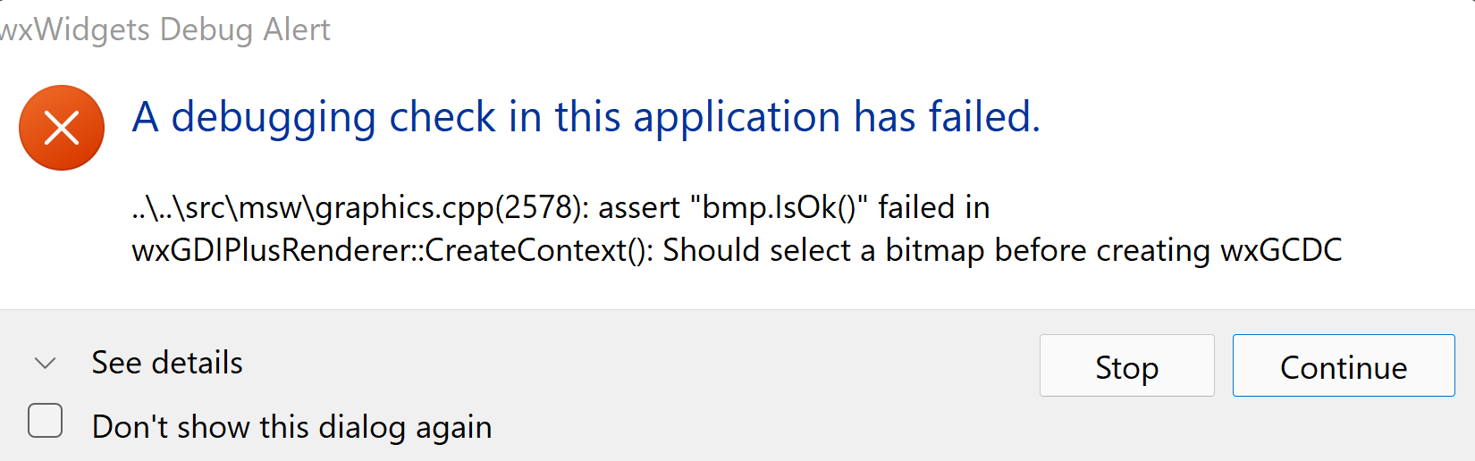Click the red error X icon

[62, 128]
